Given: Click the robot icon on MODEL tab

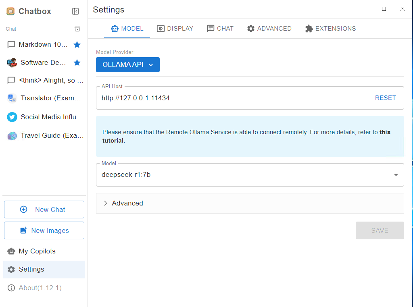Looking at the screenshot, I should pyautogui.click(x=115, y=29).
